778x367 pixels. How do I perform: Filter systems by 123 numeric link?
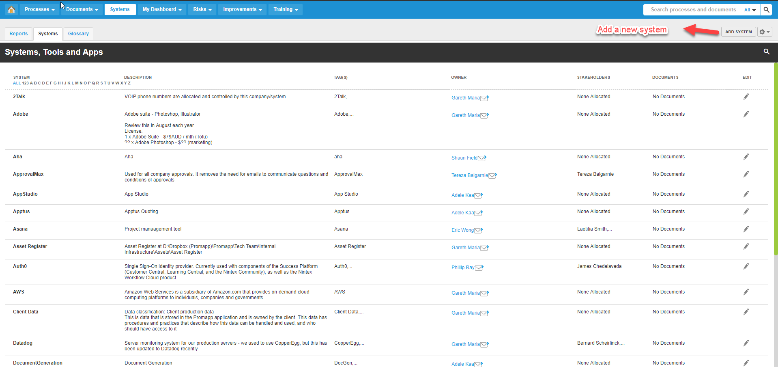tap(26, 83)
